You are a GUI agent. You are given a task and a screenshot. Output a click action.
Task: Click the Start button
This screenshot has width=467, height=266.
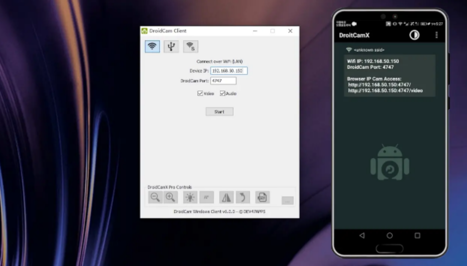point(219,111)
